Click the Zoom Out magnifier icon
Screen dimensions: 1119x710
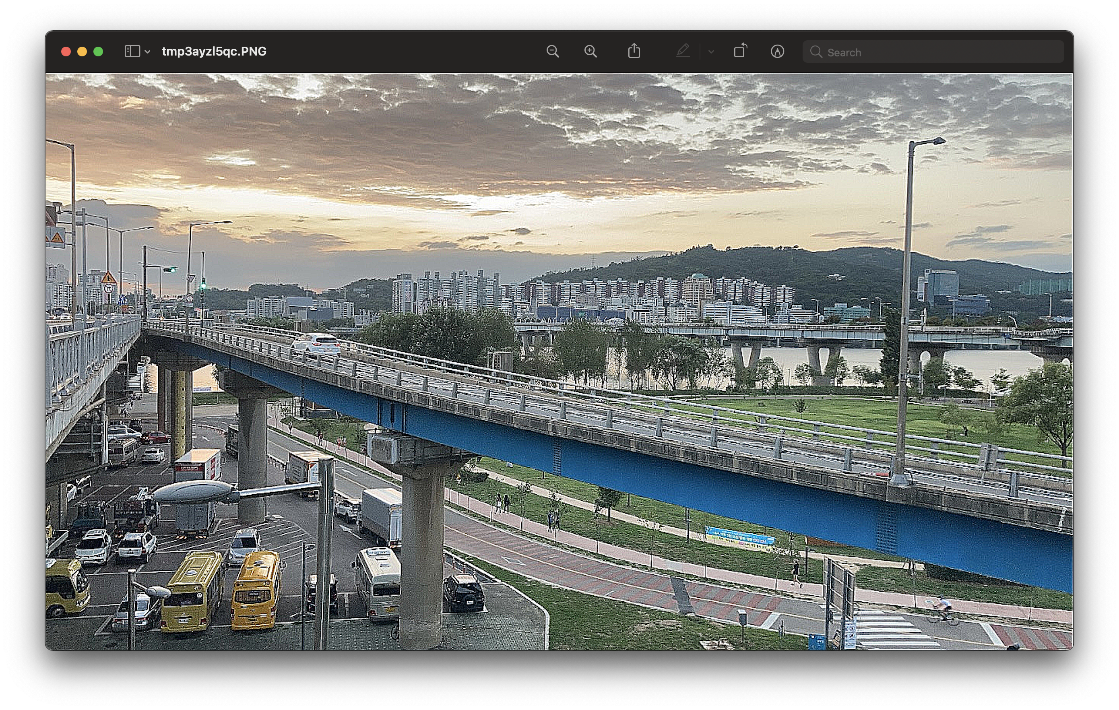pyautogui.click(x=553, y=51)
